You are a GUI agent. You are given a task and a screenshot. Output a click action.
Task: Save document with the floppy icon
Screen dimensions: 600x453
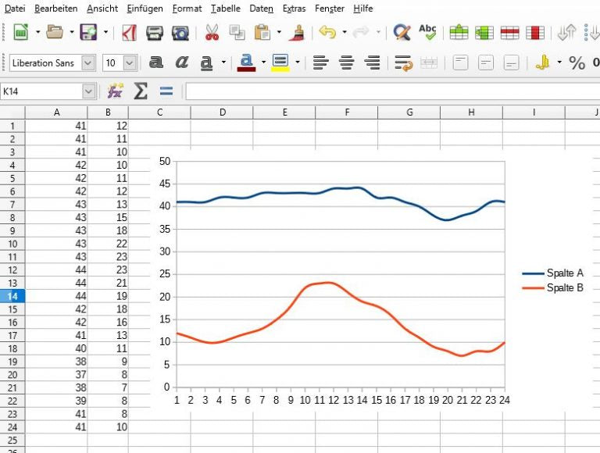[x=88, y=32]
